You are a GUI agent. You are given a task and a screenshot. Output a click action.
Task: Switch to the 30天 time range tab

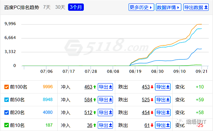tap(60, 7)
